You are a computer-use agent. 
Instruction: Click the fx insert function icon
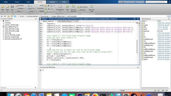point(48,6)
